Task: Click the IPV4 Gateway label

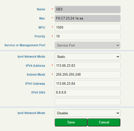Action: (35, 84)
